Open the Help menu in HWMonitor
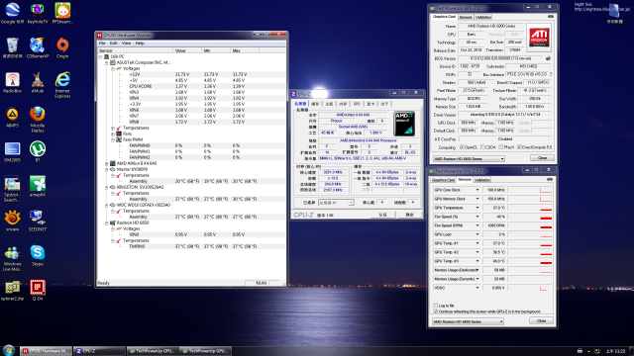 click(x=140, y=44)
